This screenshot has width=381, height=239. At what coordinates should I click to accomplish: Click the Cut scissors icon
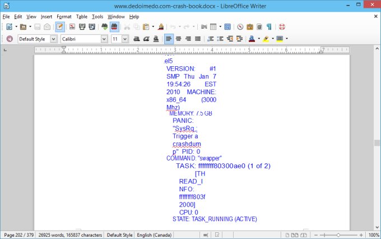127,27
